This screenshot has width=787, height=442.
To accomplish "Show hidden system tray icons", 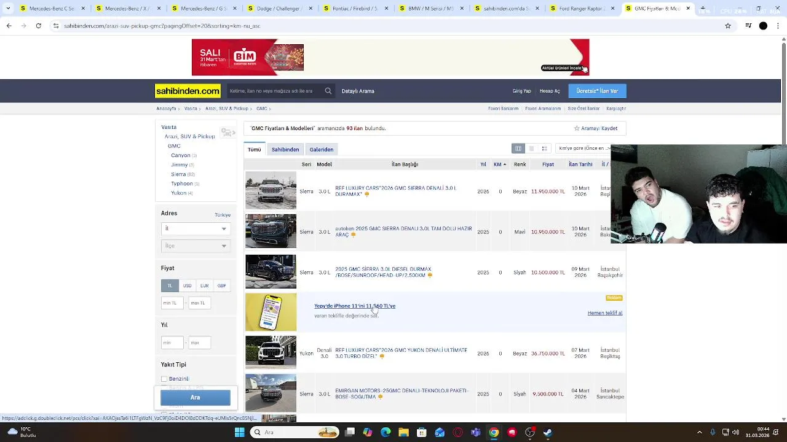I will pyautogui.click(x=699, y=432).
